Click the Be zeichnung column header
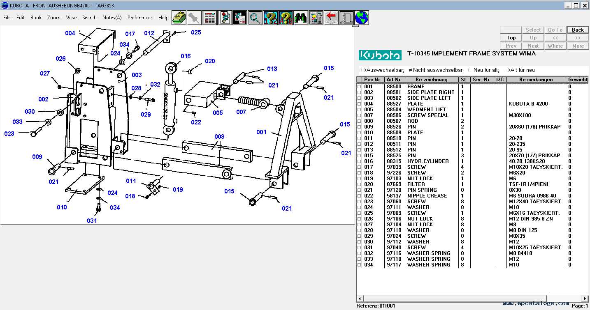The image size is (590, 310). pos(432,80)
